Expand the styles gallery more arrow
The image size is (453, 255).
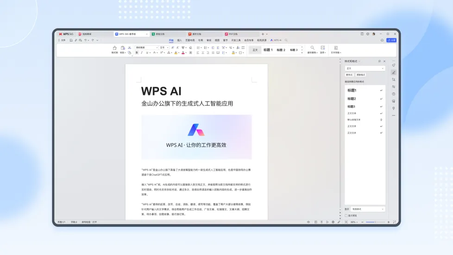[x=302, y=53]
